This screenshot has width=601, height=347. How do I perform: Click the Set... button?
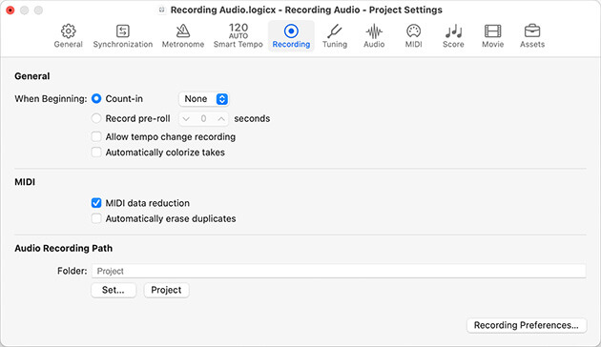pos(114,290)
